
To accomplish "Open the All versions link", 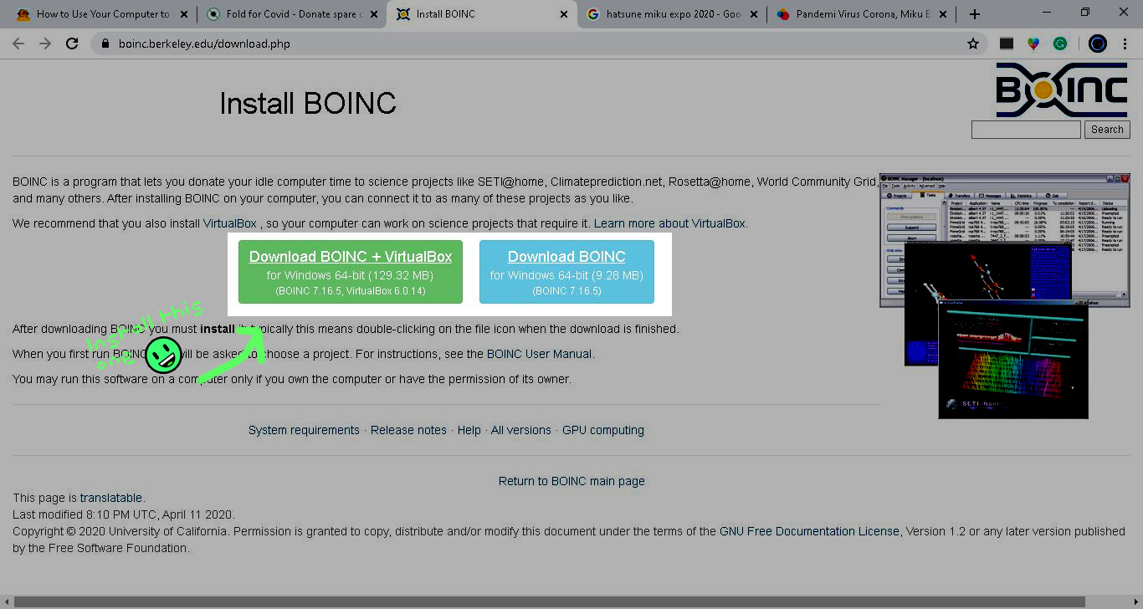I will [x=521, y=430].
